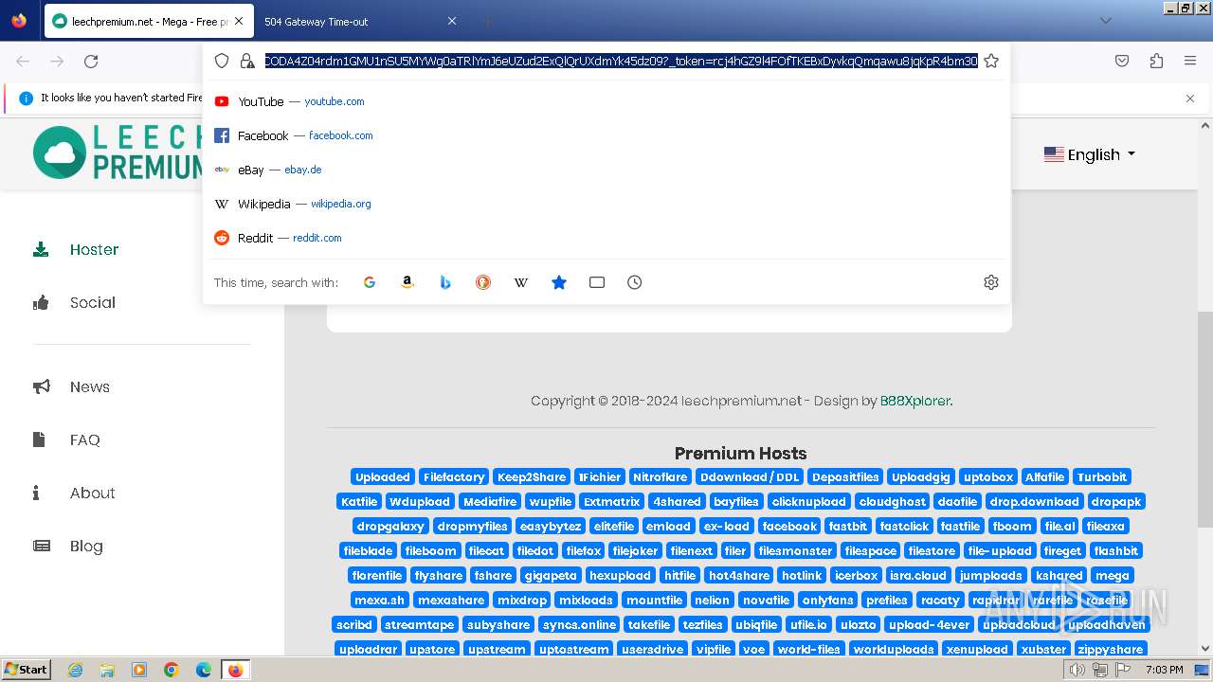Viewport: 1213px width, 682px height.
Task: Close the 504 Gateway Time-out tab
Action: (452, 21)
